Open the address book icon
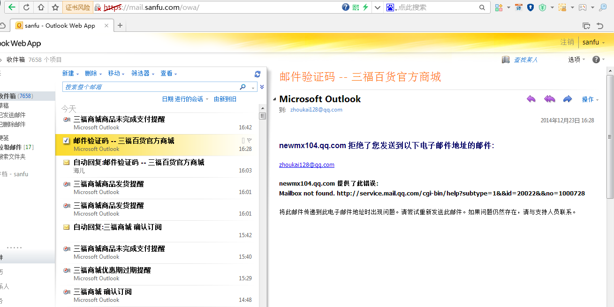This screenshot has width=614, height=307. [506, 60]
